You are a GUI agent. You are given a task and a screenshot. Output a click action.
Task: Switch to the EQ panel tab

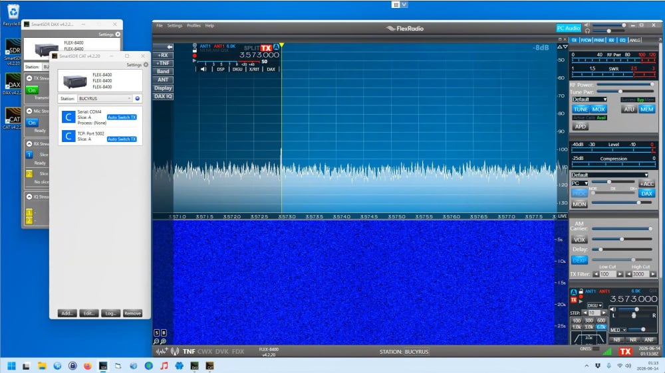622,40
